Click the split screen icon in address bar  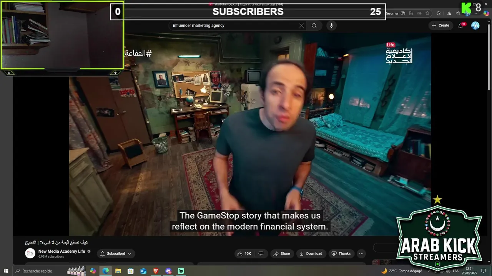[411, 13]
